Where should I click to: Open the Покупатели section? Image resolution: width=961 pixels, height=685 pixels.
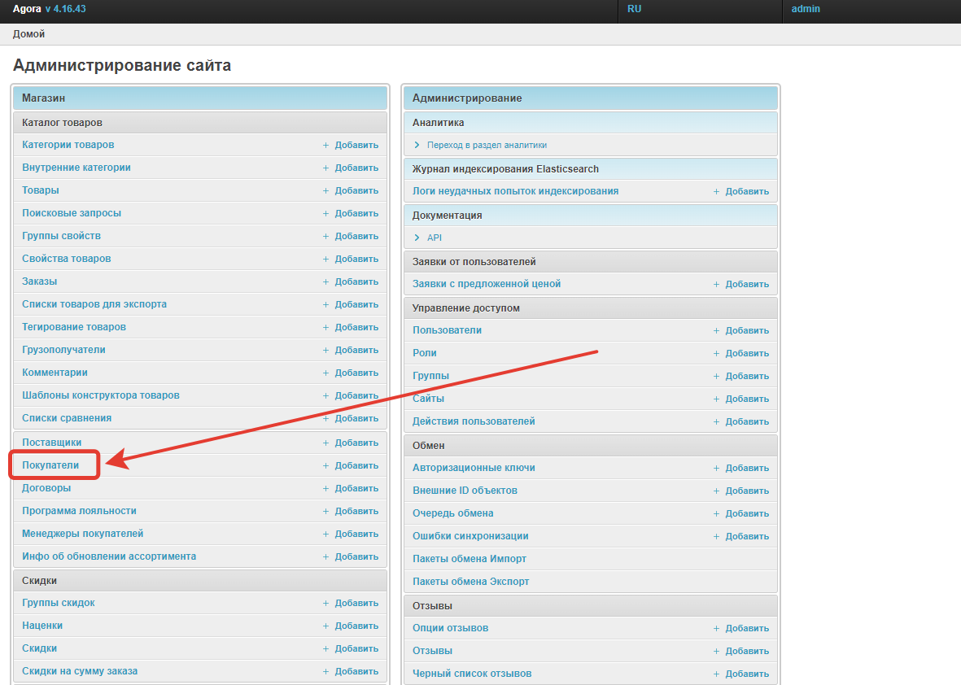point(50,465)
